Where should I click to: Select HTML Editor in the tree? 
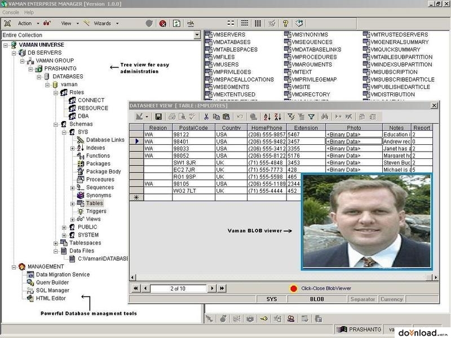click(x=51, y=299)
